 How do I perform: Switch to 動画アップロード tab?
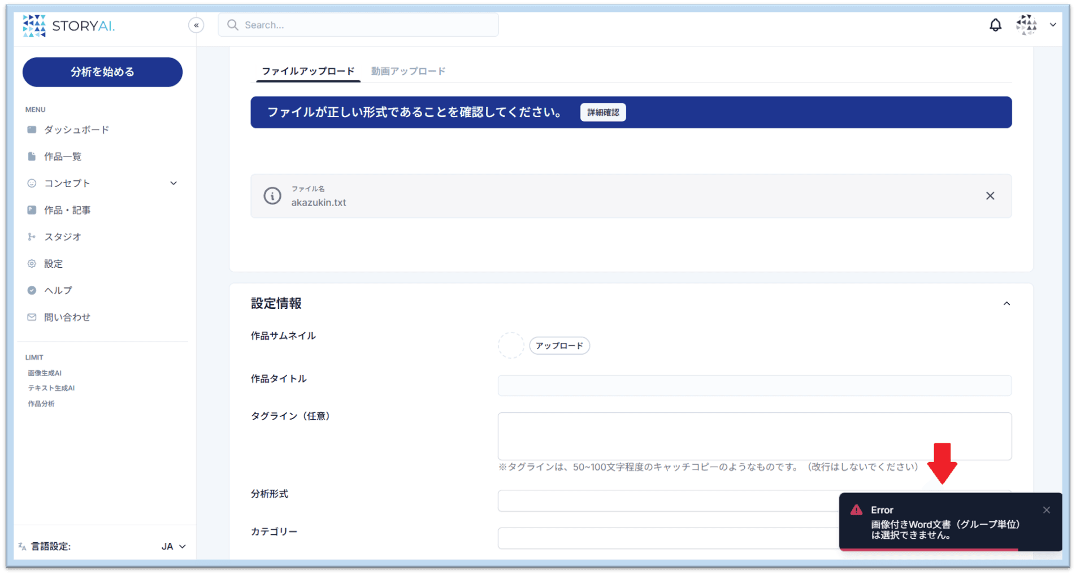408,71
